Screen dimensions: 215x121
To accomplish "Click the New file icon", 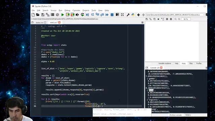I will point(33,15).
